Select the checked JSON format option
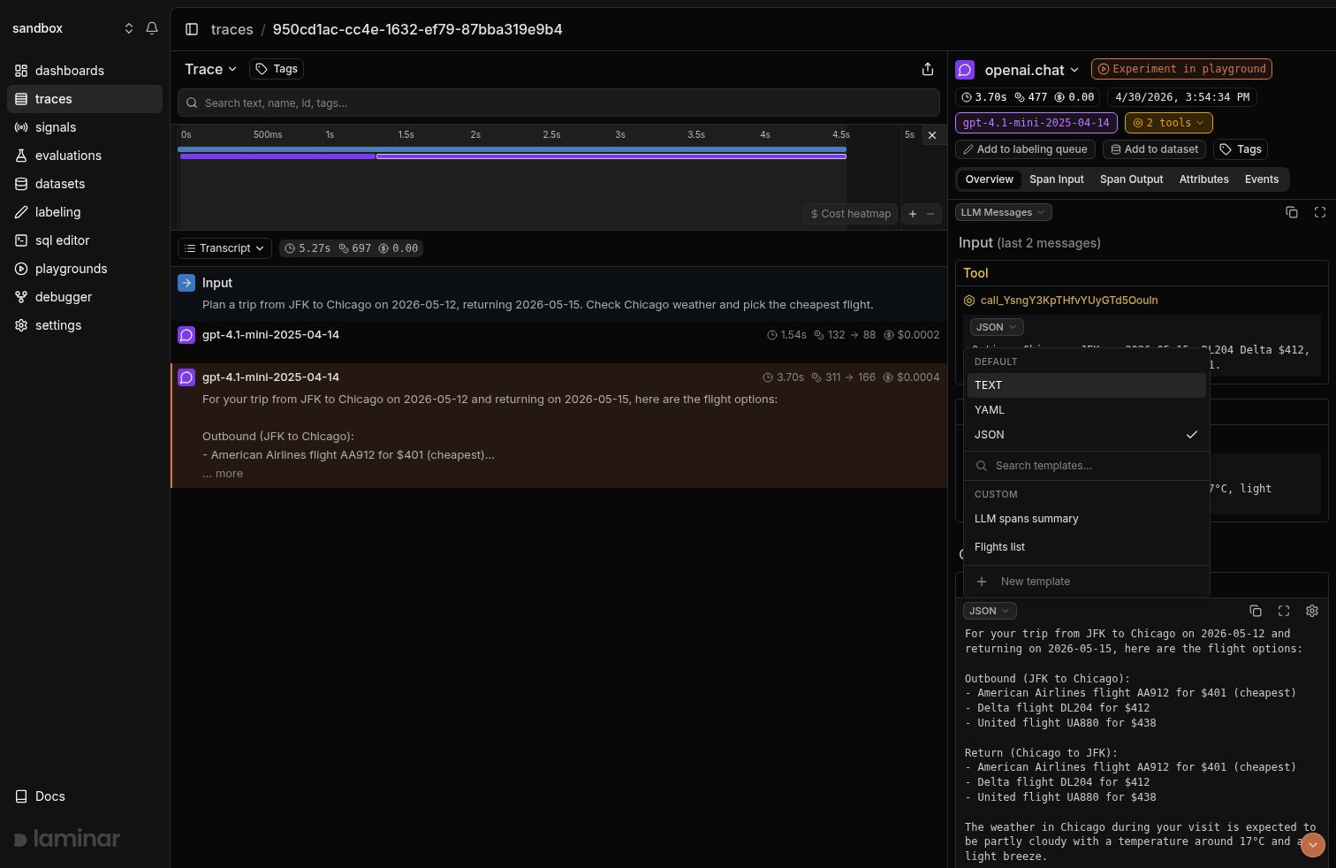 pos(1086,435)
